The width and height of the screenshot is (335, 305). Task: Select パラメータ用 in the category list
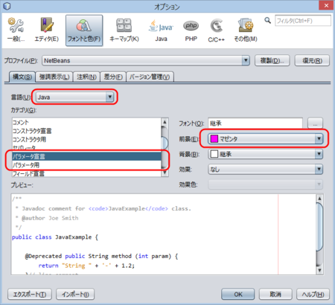pyautogui.click(x=86, y=165)
